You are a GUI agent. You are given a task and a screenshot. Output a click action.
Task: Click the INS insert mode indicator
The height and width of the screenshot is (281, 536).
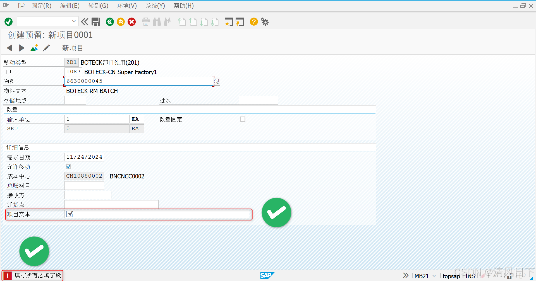pos(470,276)
